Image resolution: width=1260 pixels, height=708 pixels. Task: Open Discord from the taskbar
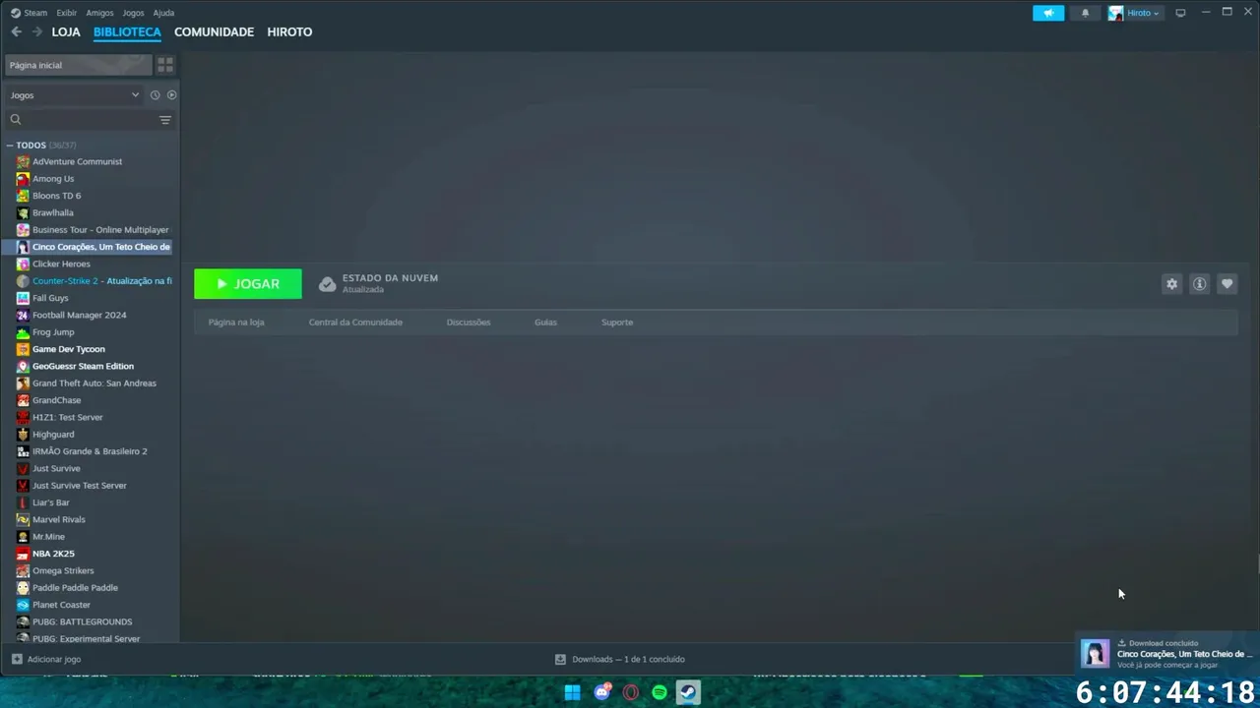click(x=602, y=692)
